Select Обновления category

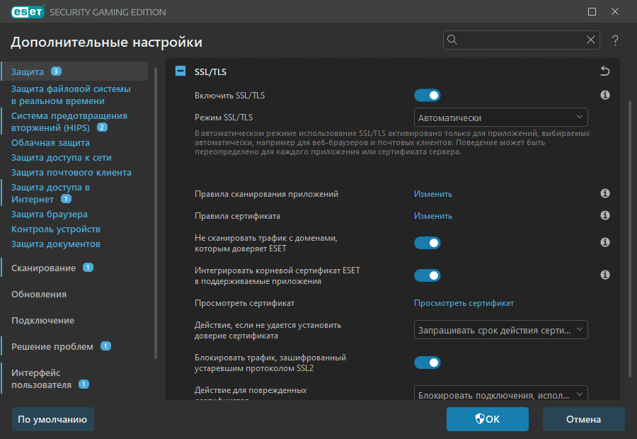tap(39, 295)
